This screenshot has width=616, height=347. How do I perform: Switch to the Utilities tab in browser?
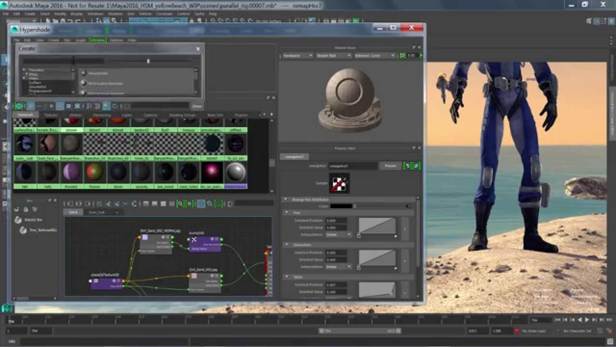pyautogui.click(x=76, y=115)
